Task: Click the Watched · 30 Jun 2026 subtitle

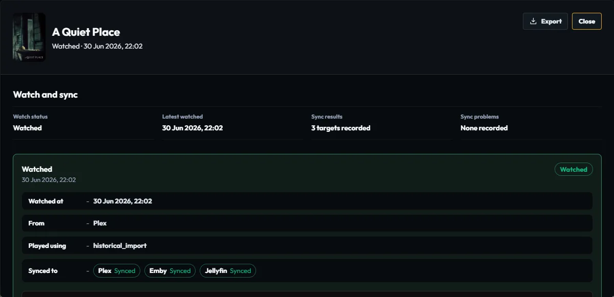Action: (97, 46)
